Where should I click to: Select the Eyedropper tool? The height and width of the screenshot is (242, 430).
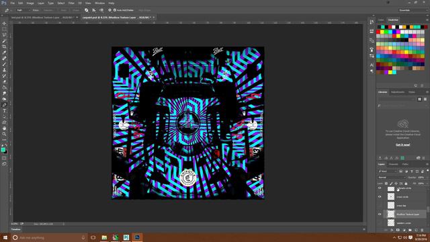(x=5, y=52)
